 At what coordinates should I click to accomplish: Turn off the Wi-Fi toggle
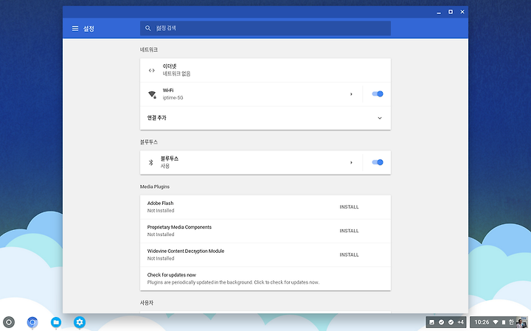click(x=378, y=94)
